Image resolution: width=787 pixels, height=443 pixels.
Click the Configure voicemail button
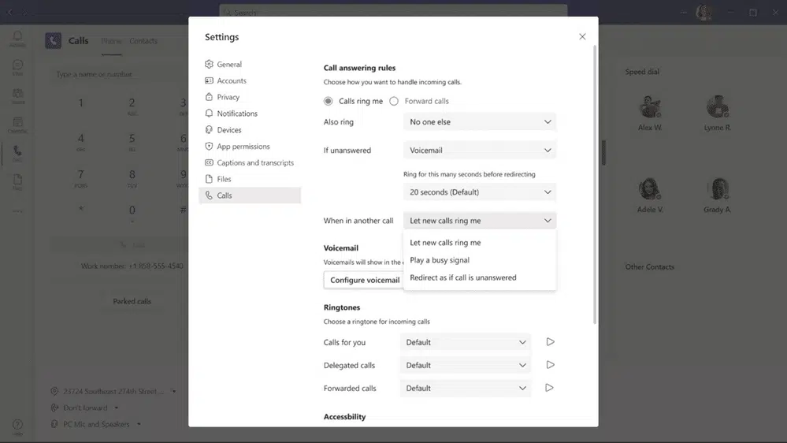tap(365, 281)
